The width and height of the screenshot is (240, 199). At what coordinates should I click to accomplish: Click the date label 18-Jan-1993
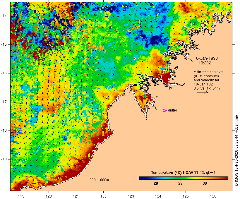(x=206, y=58)
